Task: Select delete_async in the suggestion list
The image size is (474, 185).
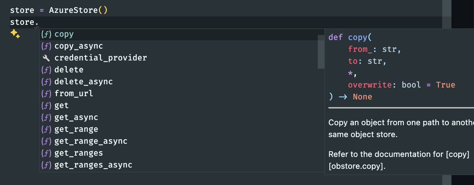Action: [83, 82]
